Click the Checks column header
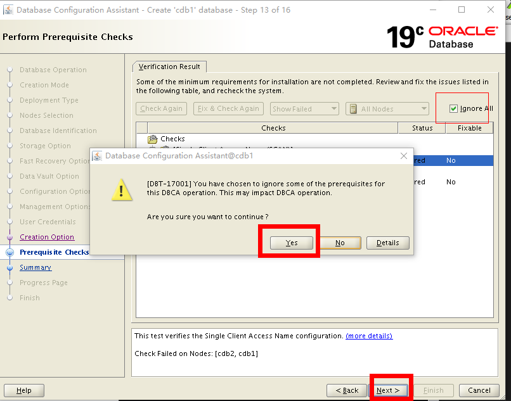This screenshot has height=401, width=511. (273, 128)
